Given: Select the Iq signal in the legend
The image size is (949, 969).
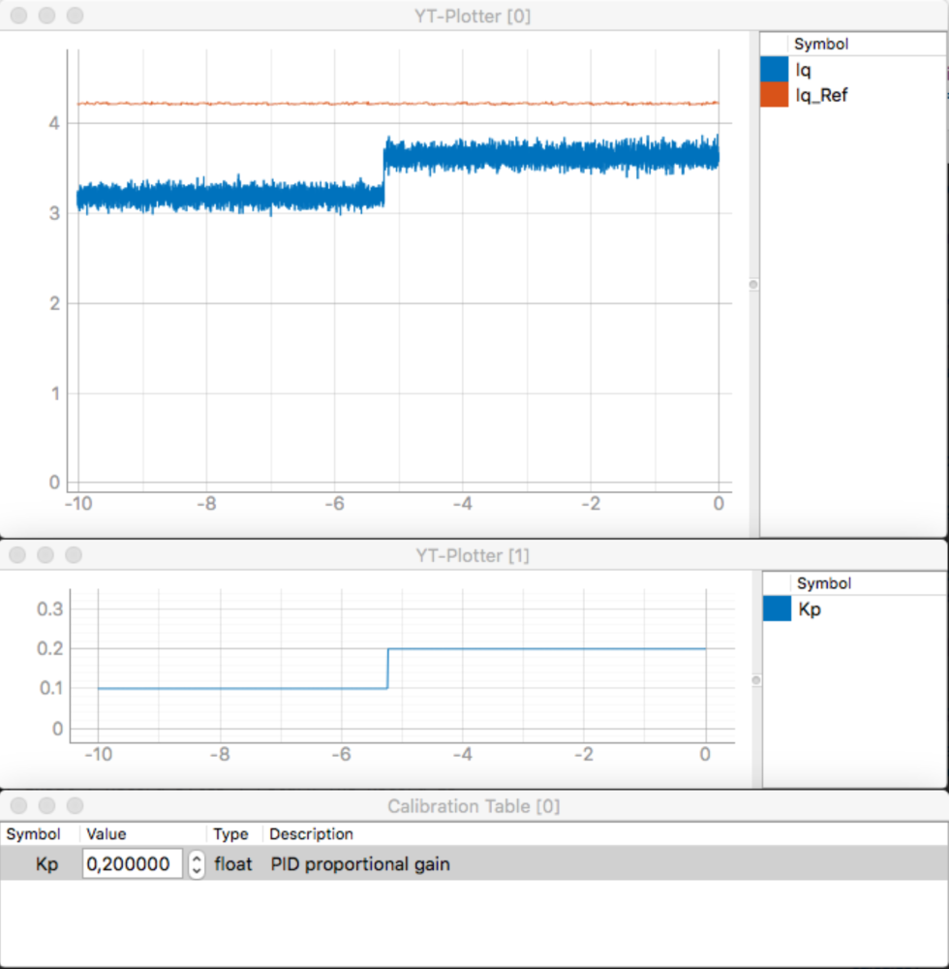Looking at the screenshot, I should point(803,70).
